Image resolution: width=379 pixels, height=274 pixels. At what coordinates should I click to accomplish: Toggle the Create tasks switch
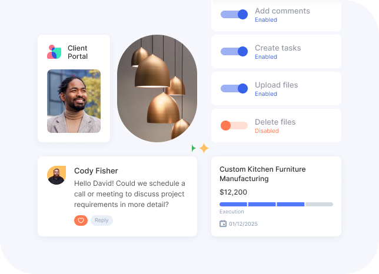point(234,51)
